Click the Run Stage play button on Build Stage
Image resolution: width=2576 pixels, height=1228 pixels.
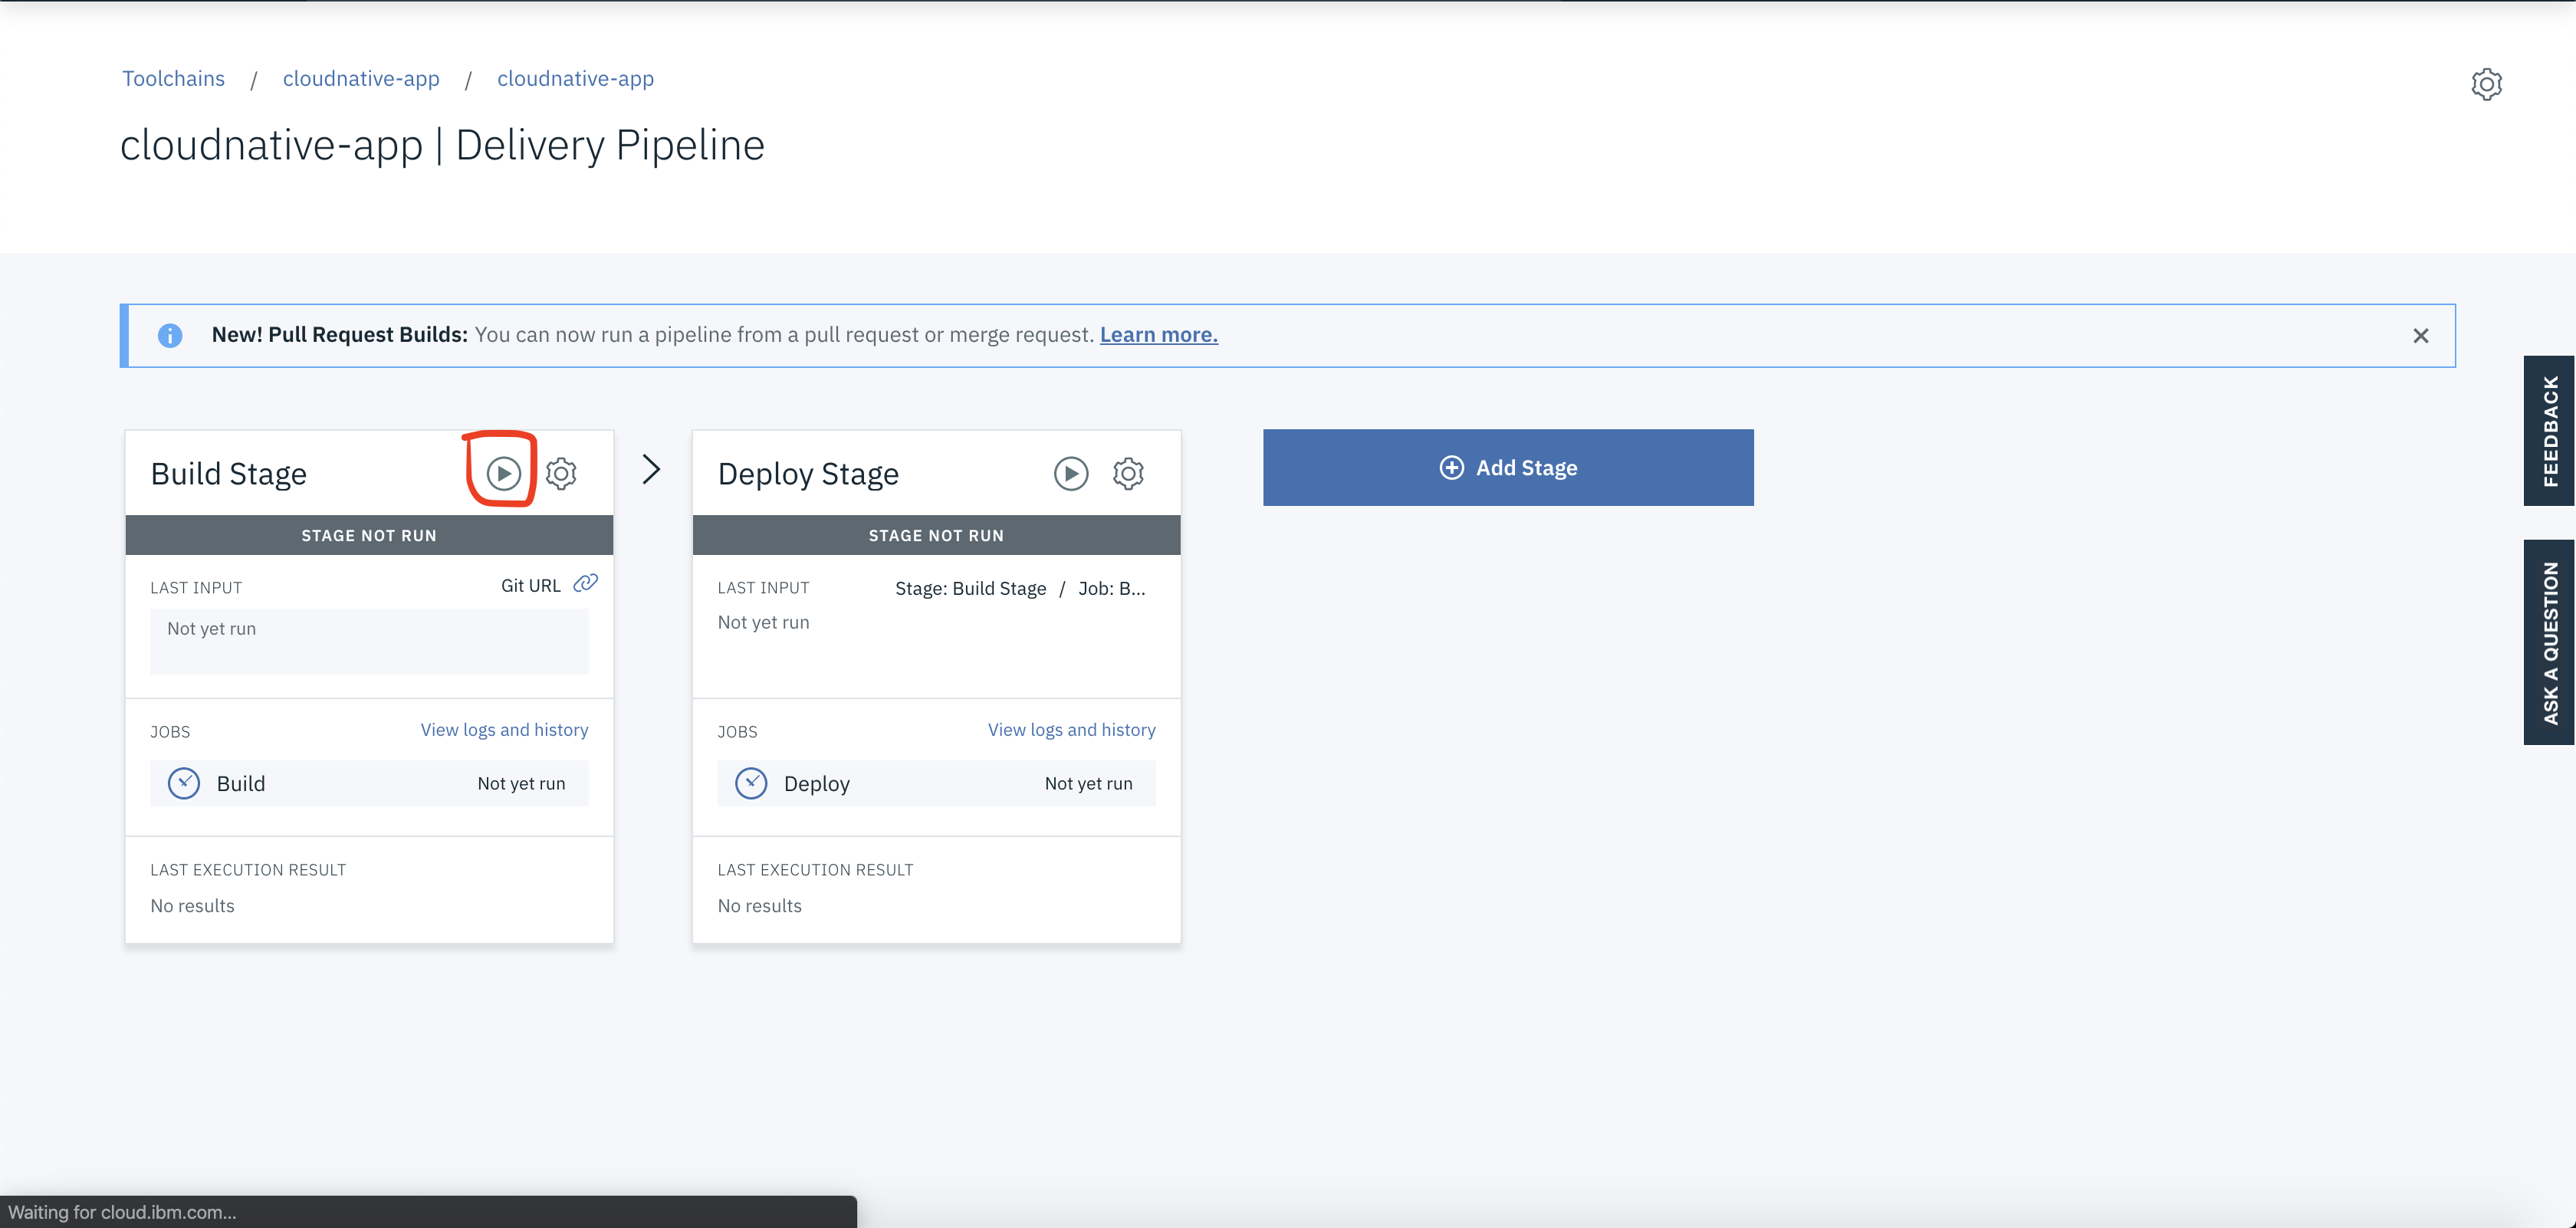pos(503,473)
